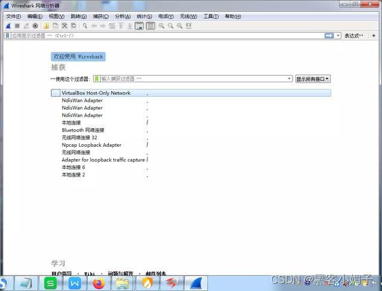
Task: Click the go to next packet arrow
Action: pos(103,26)
